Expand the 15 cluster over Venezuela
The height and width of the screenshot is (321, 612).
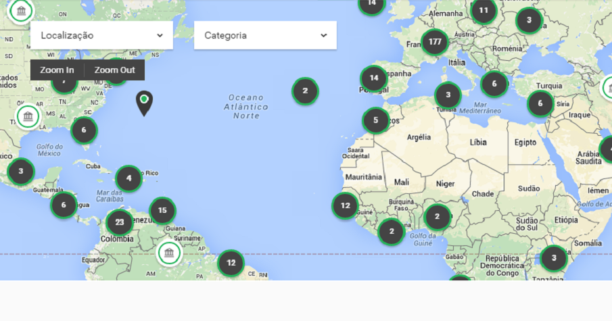[162, 211]
